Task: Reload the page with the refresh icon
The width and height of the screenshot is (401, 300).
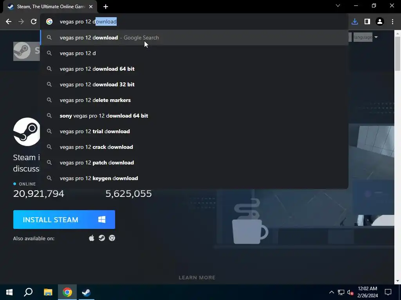Action: [x=34, y=22]
